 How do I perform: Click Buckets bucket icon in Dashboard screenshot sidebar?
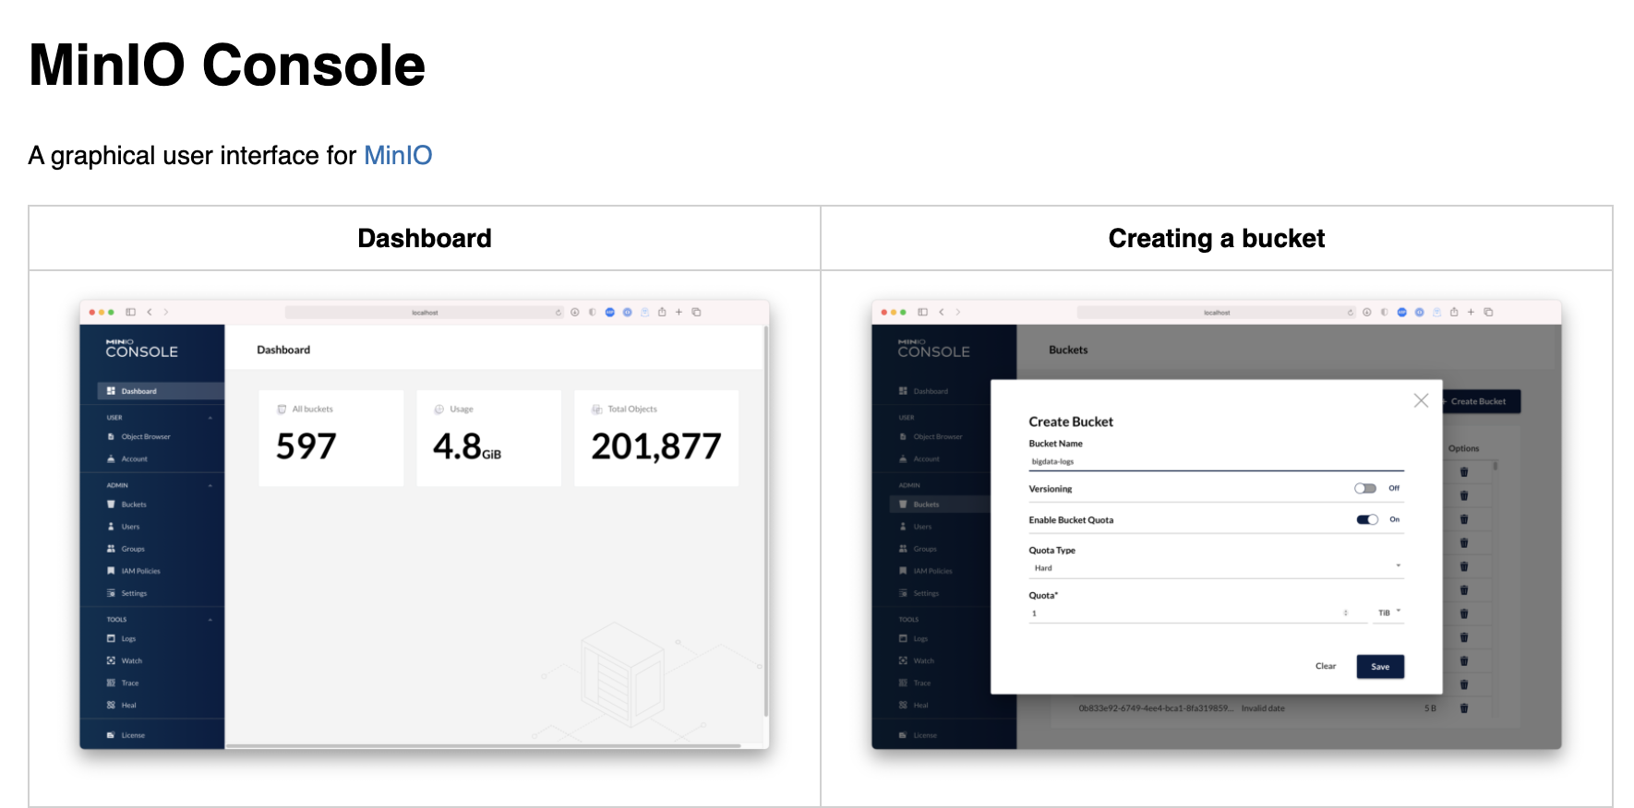pos(111,505)
